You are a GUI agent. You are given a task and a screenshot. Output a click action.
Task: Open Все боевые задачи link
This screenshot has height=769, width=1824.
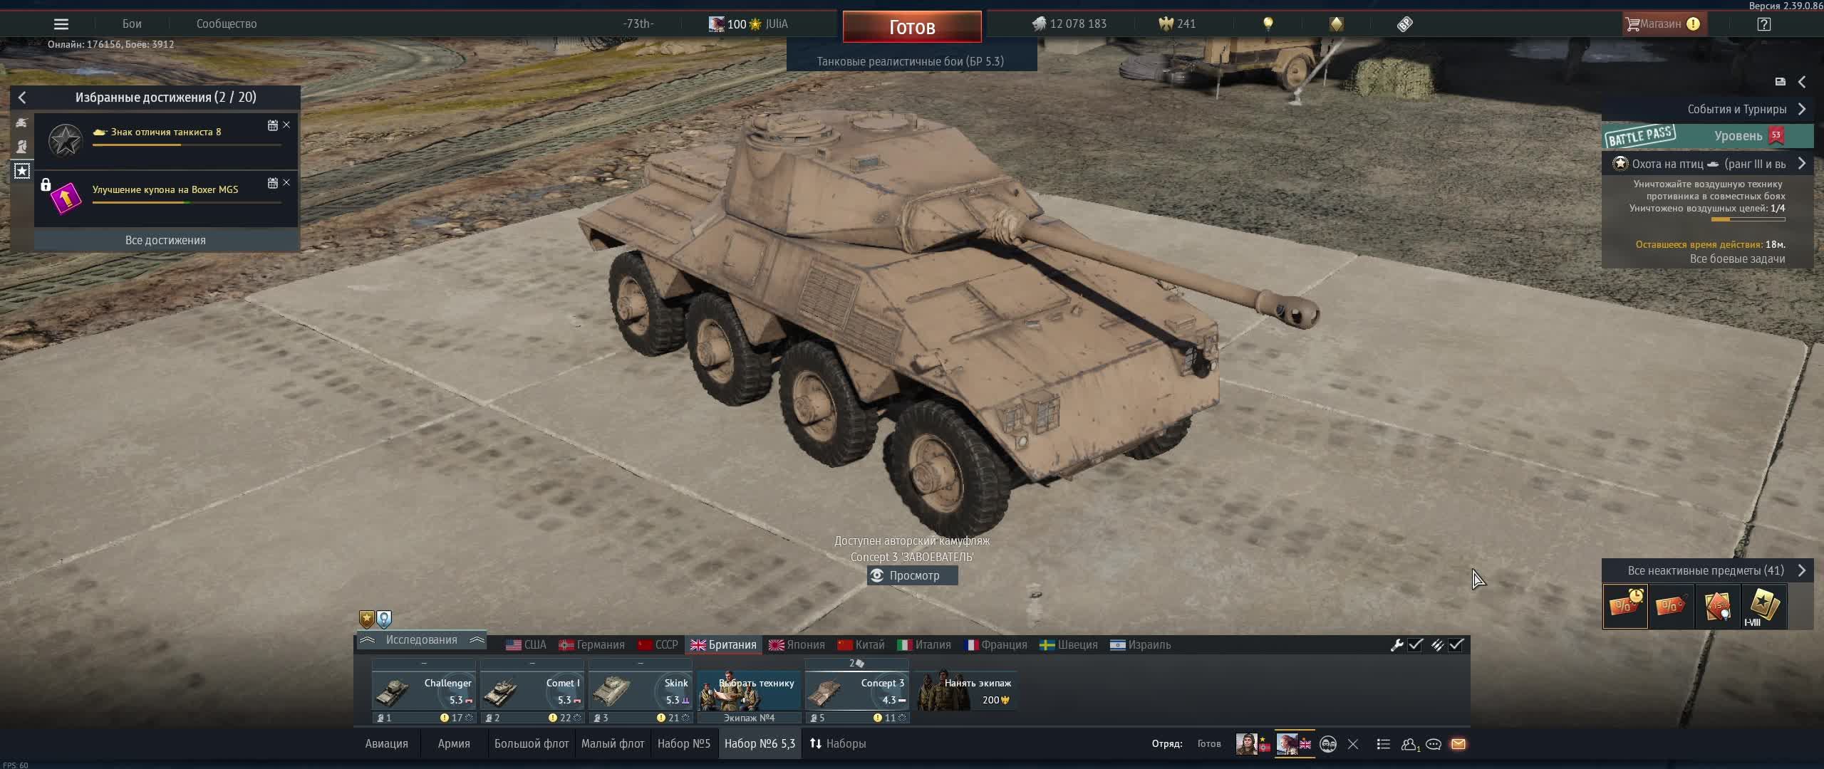tap(1737, 258)
